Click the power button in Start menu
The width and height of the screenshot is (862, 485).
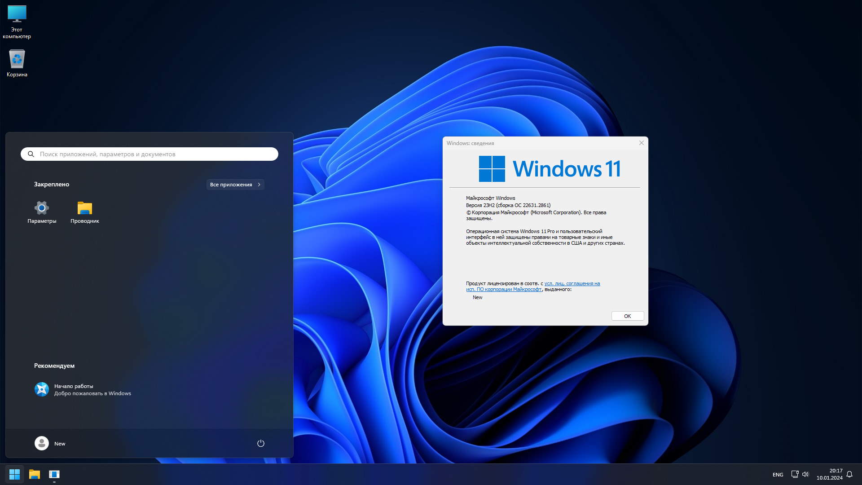pyautogui.click(x=260, y=443)
